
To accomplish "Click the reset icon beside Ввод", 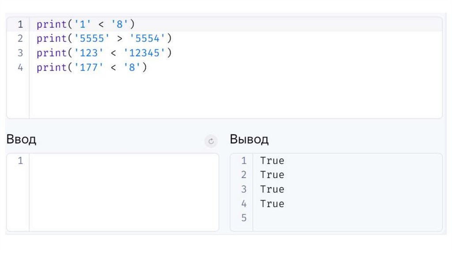I will (211, 141).
